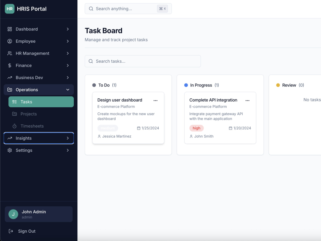Click the calendar icon beside 1/25/2024

[139, 128]
